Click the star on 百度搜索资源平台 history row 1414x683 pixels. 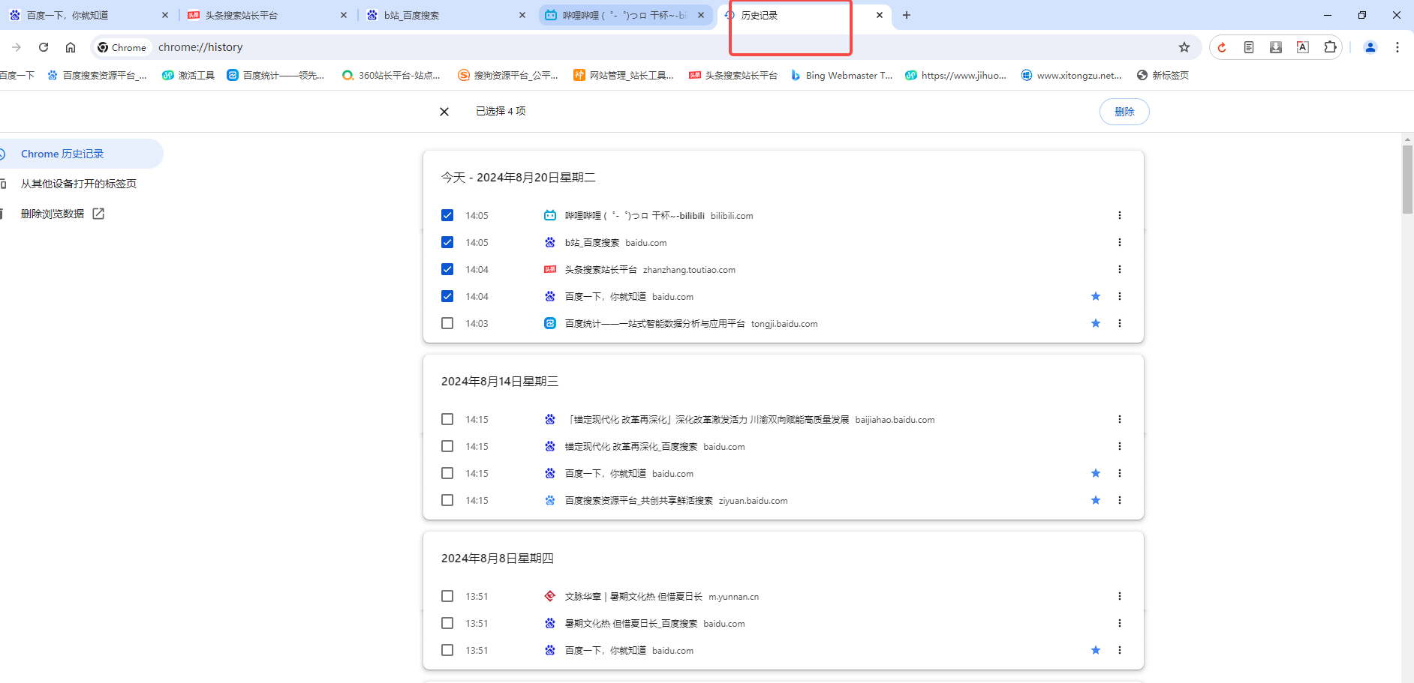1096,500
